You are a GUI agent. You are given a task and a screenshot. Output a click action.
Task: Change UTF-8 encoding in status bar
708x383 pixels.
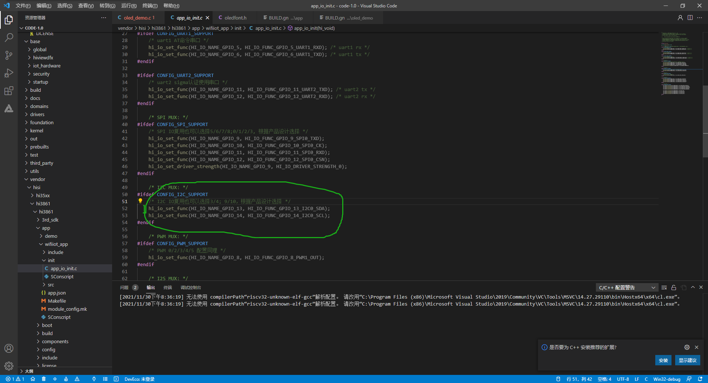623,379
